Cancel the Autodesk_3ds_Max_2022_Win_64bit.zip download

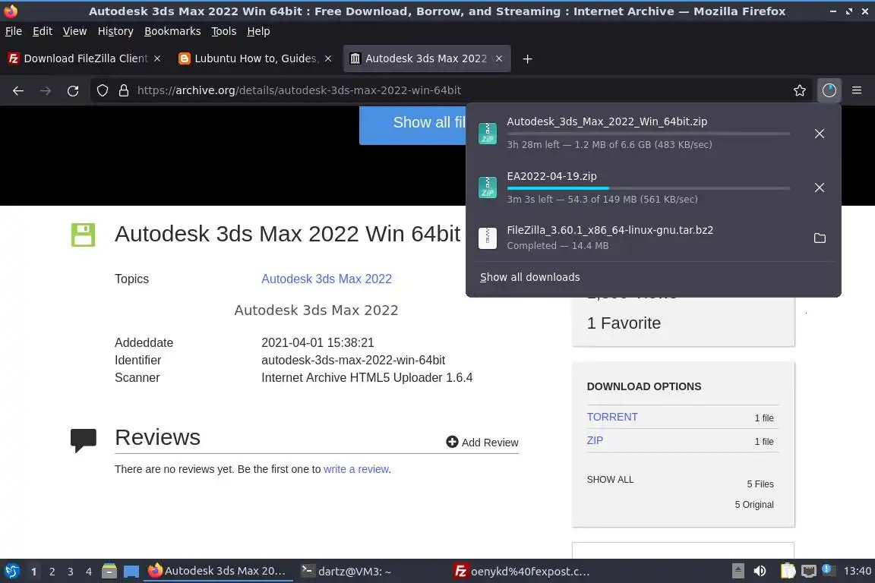click(820, 134)
